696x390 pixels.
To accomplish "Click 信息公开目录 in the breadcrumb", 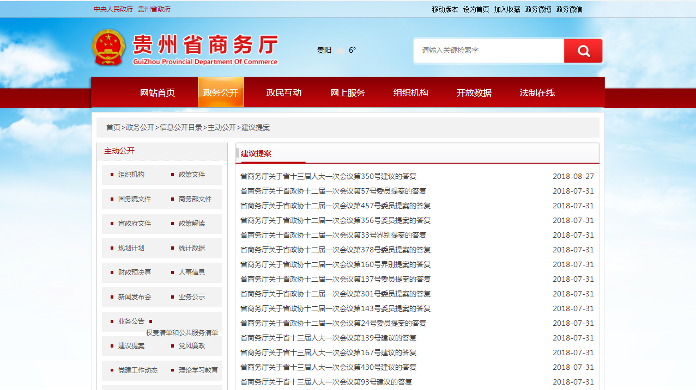I will coord(181,127).
